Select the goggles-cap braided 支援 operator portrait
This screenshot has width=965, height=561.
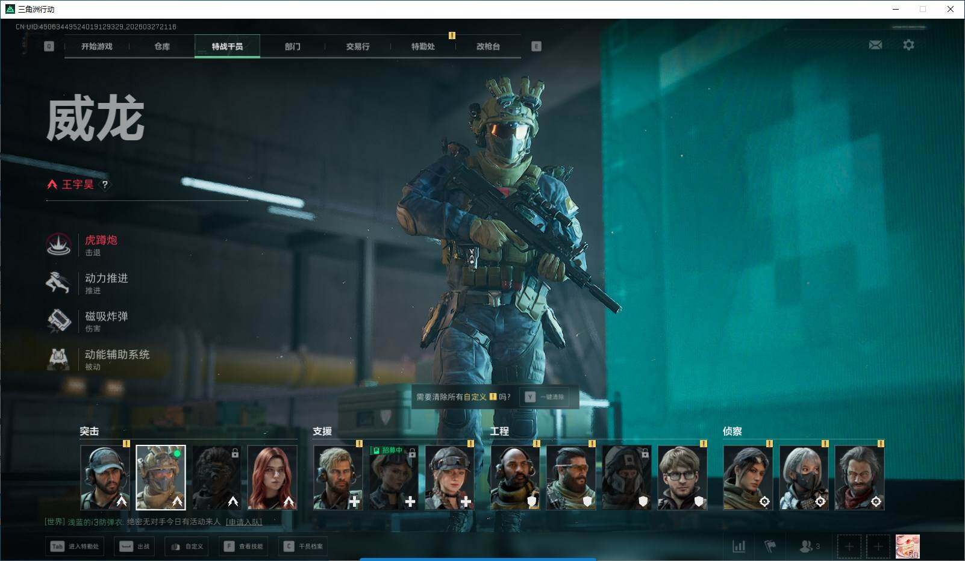(x=449, y=478)
